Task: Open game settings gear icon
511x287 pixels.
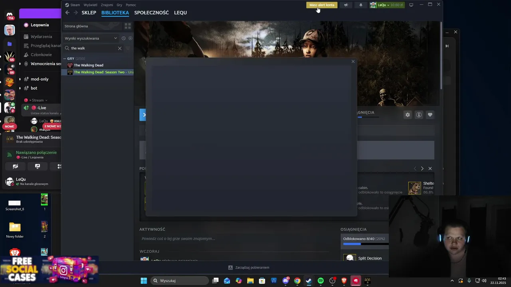Action: click(x=408, y=115)
